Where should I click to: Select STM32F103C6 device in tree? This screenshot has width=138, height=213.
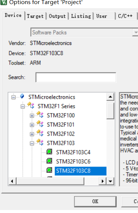[x=73, y=161]
